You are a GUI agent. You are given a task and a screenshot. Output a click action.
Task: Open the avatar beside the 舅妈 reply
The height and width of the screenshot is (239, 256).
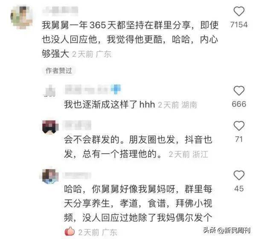pos(50,176)
